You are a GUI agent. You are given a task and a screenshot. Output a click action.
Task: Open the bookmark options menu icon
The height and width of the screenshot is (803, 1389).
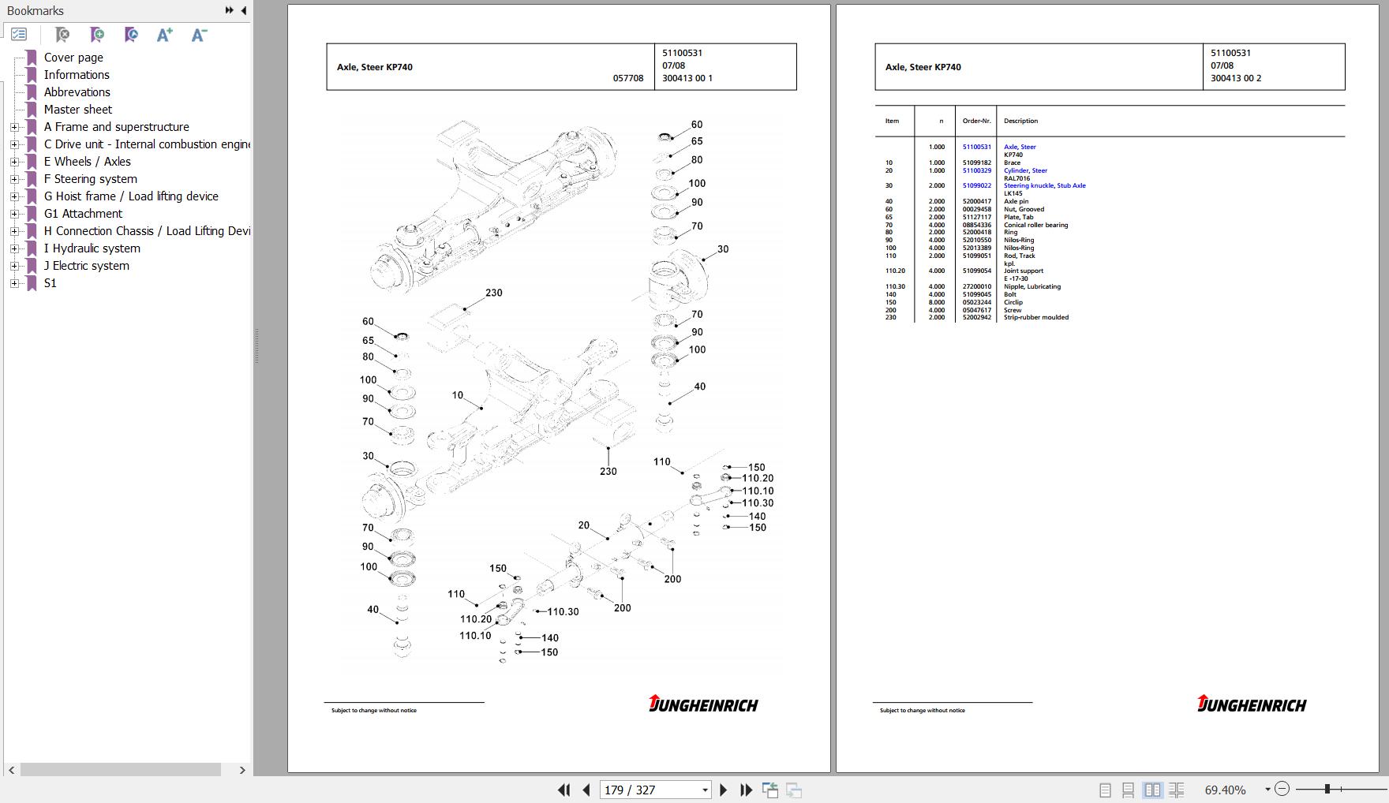coord(19,35)
